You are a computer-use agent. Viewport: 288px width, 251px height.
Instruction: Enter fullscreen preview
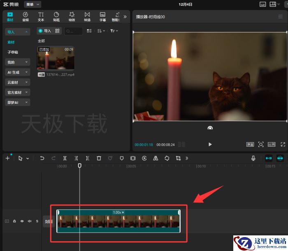click(x=283, y=145)
